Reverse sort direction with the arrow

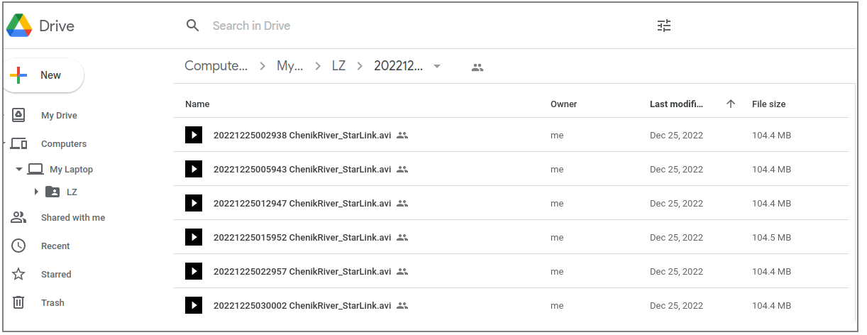point(731,104)
